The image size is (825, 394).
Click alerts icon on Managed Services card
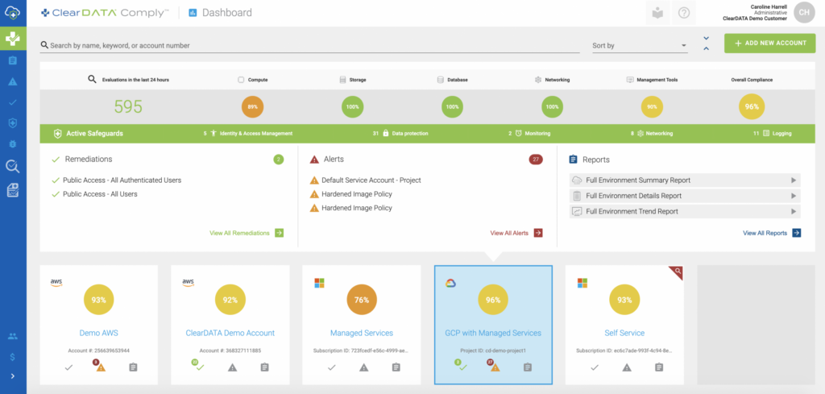click(x=363, y=367)
